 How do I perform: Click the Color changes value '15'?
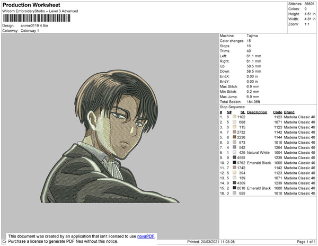tap(249, 41)
